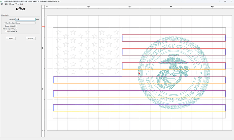
Task: Click the Distance input field
Action: 25,19
